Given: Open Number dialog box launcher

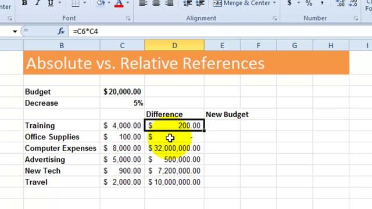Looking at the screenshot, I should coord(356,18).
